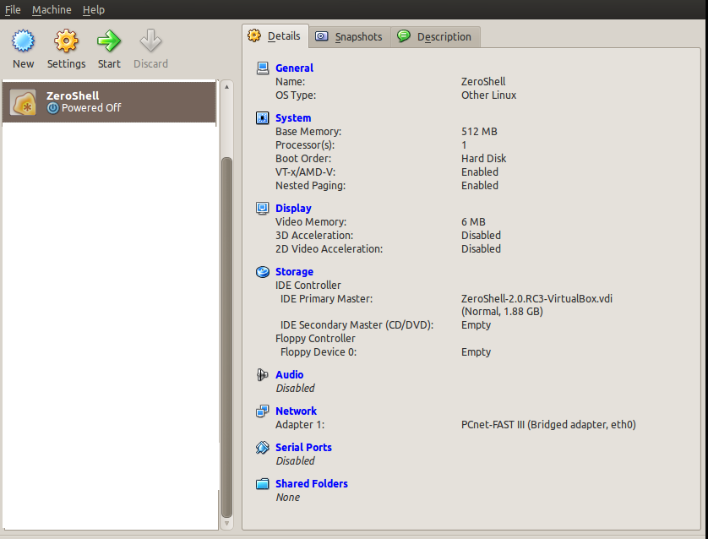The height and width of the screenshot is (539, 708).
Task: Open the Shared Folders settings link
Action: click(312, 484)
